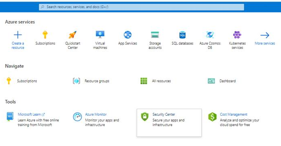Click the Quickstart Center label

72,45
